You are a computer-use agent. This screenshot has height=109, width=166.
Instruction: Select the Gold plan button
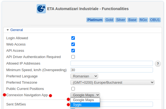[x=109, y=20]
